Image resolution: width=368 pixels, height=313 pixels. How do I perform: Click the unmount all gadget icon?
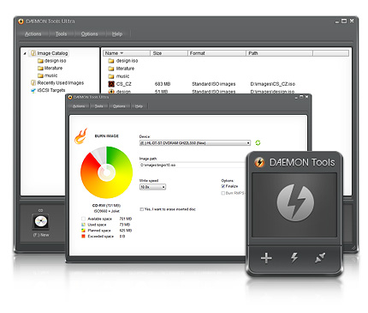(320, 257)
